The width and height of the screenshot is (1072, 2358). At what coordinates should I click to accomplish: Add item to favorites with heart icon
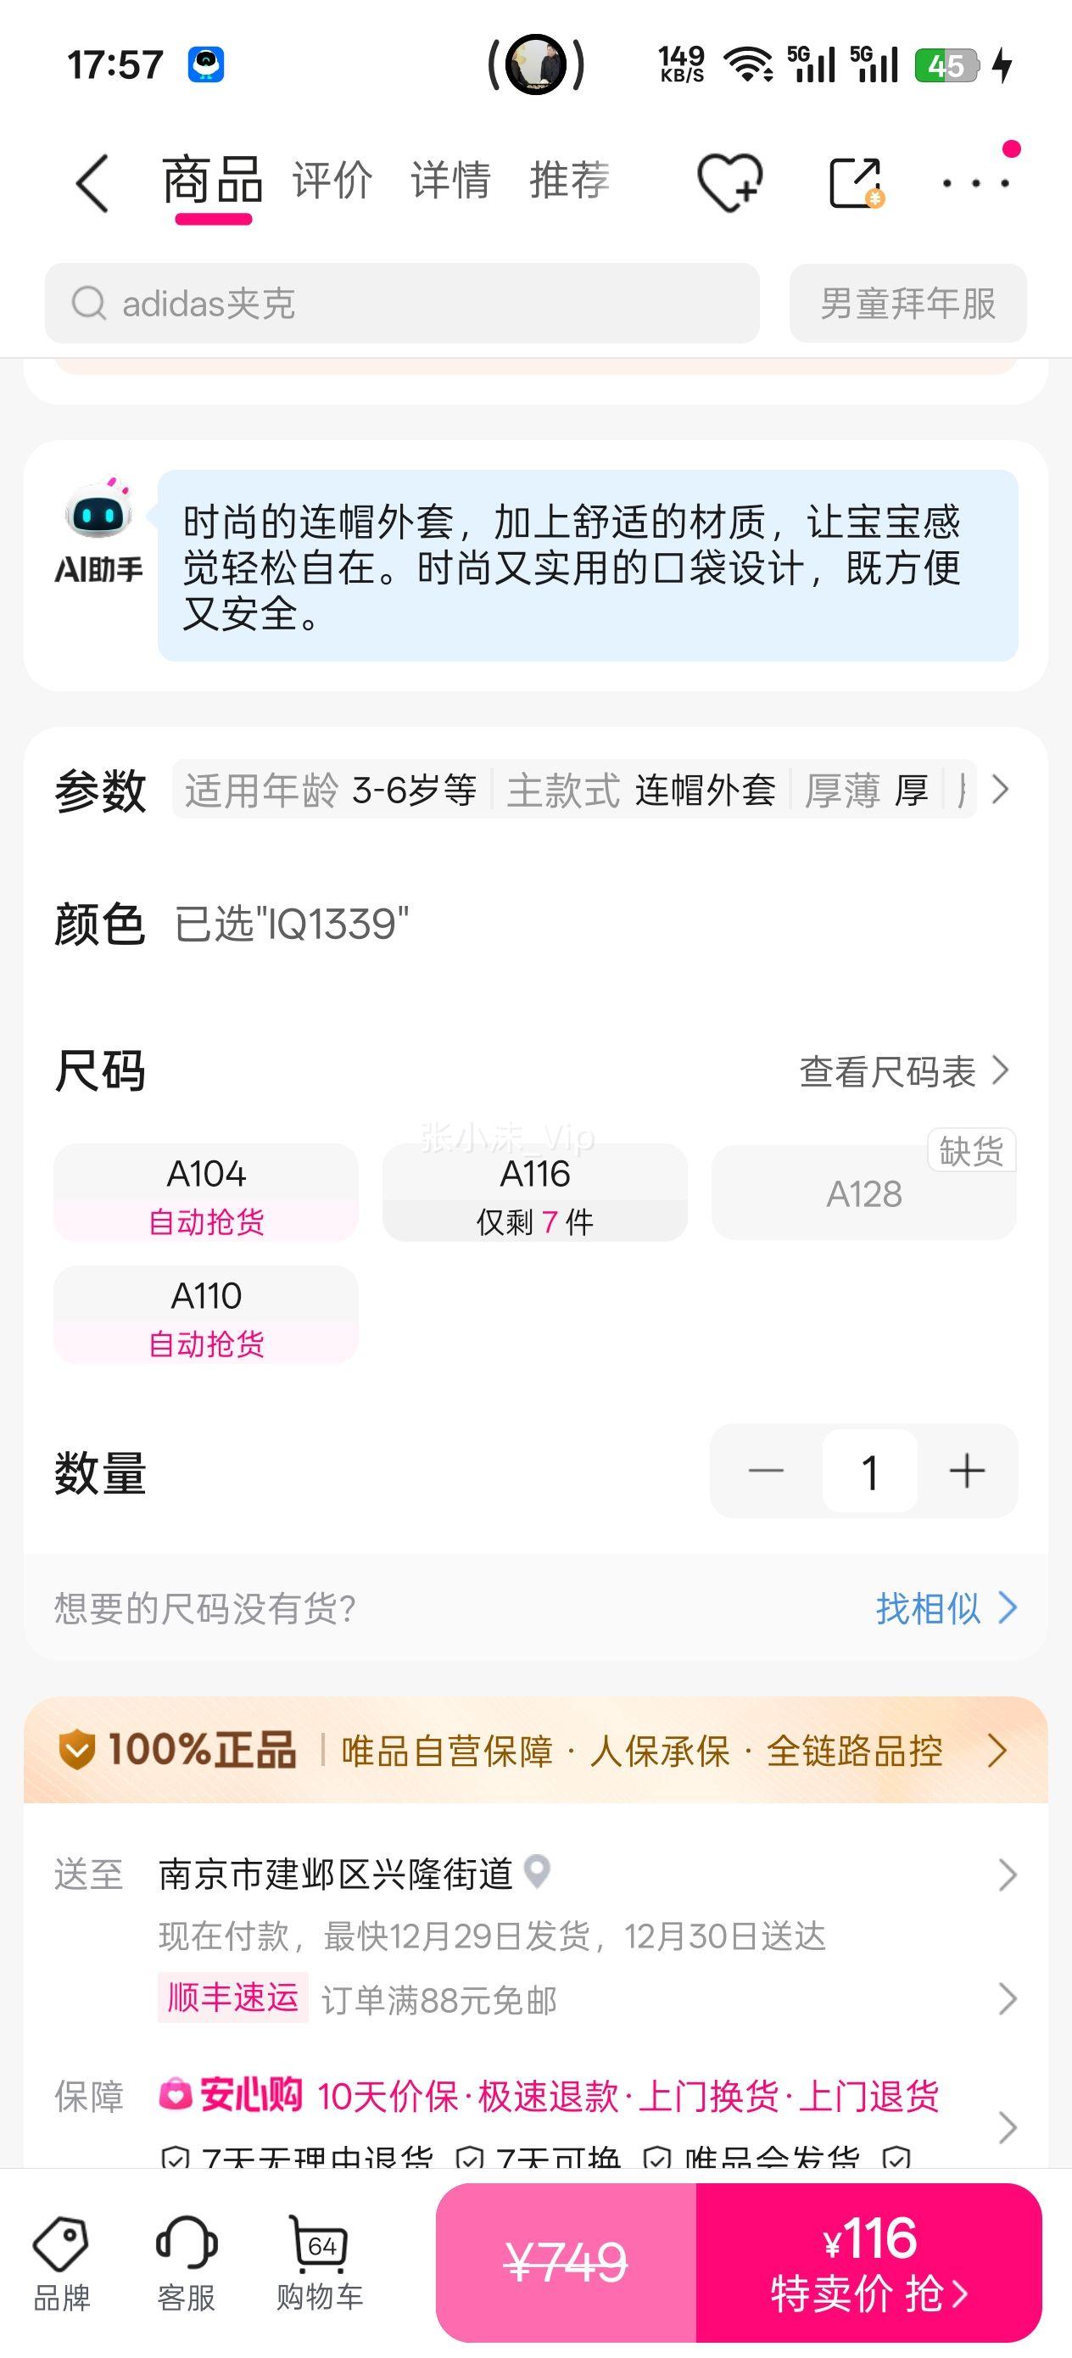(729, 183)
